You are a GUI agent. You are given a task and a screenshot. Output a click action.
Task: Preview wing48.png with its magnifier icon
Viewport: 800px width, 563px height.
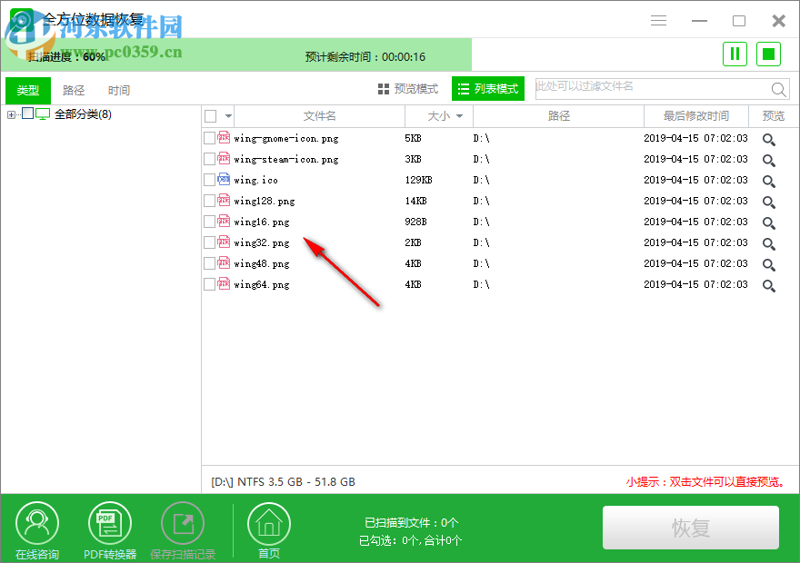[x=769, y=264]
